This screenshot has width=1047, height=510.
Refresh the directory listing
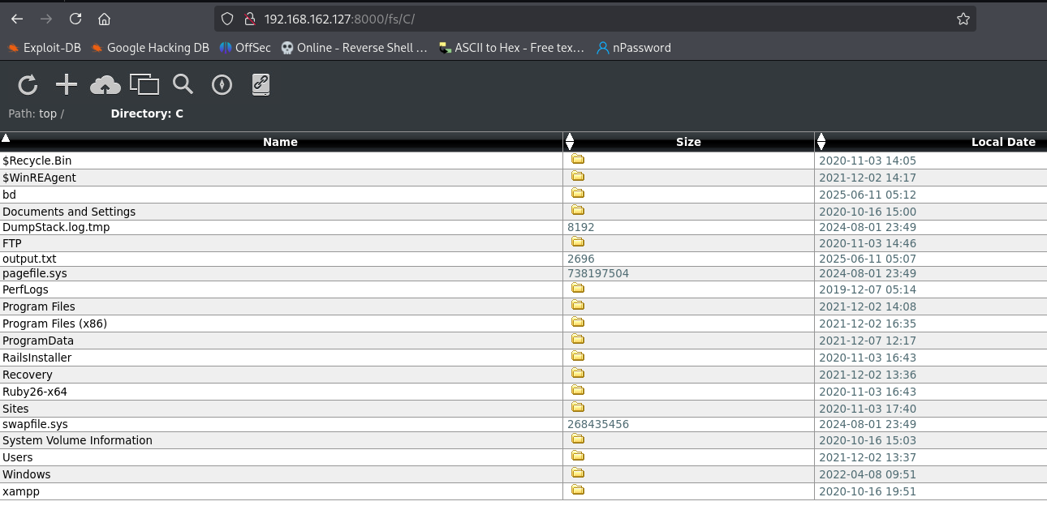(x=28, y=84)
